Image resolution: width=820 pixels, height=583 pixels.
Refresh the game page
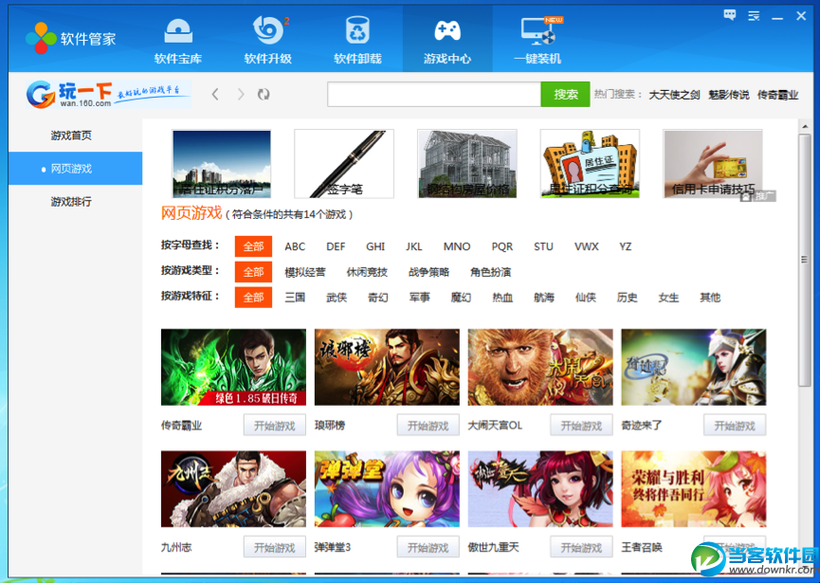(264, 94)
